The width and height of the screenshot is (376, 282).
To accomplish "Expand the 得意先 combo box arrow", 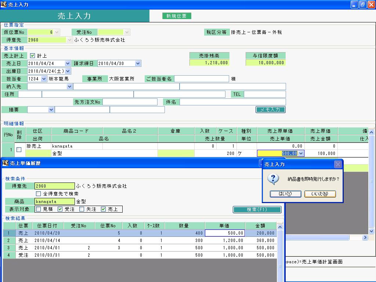I will pos(69,40).
